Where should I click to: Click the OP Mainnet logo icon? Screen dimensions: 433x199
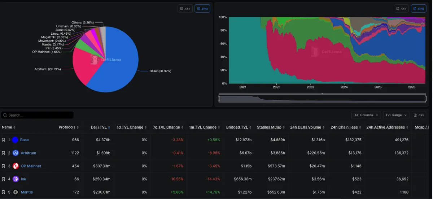(x=15, y=166)
